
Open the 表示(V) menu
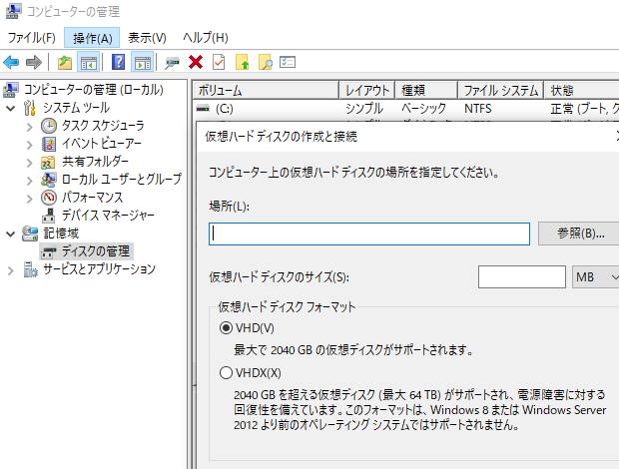click(x=147, y=37)
